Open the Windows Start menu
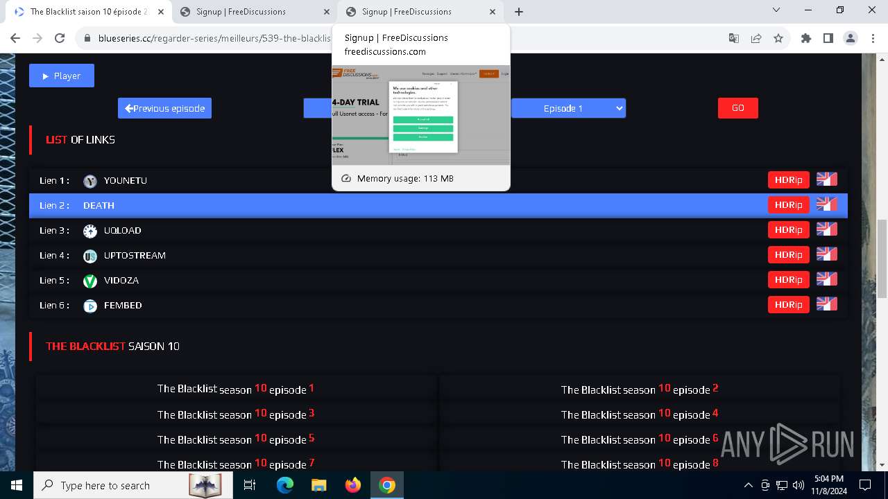888x499 pixels. click(17, 485)
